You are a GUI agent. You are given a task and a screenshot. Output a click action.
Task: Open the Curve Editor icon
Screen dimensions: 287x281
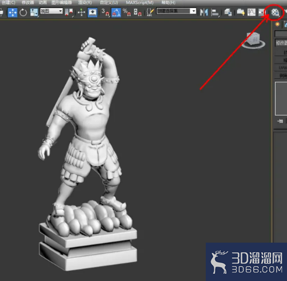coord(251,12)
